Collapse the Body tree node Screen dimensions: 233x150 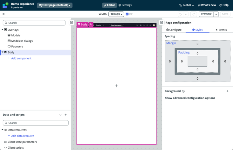(x=2, y=52)
